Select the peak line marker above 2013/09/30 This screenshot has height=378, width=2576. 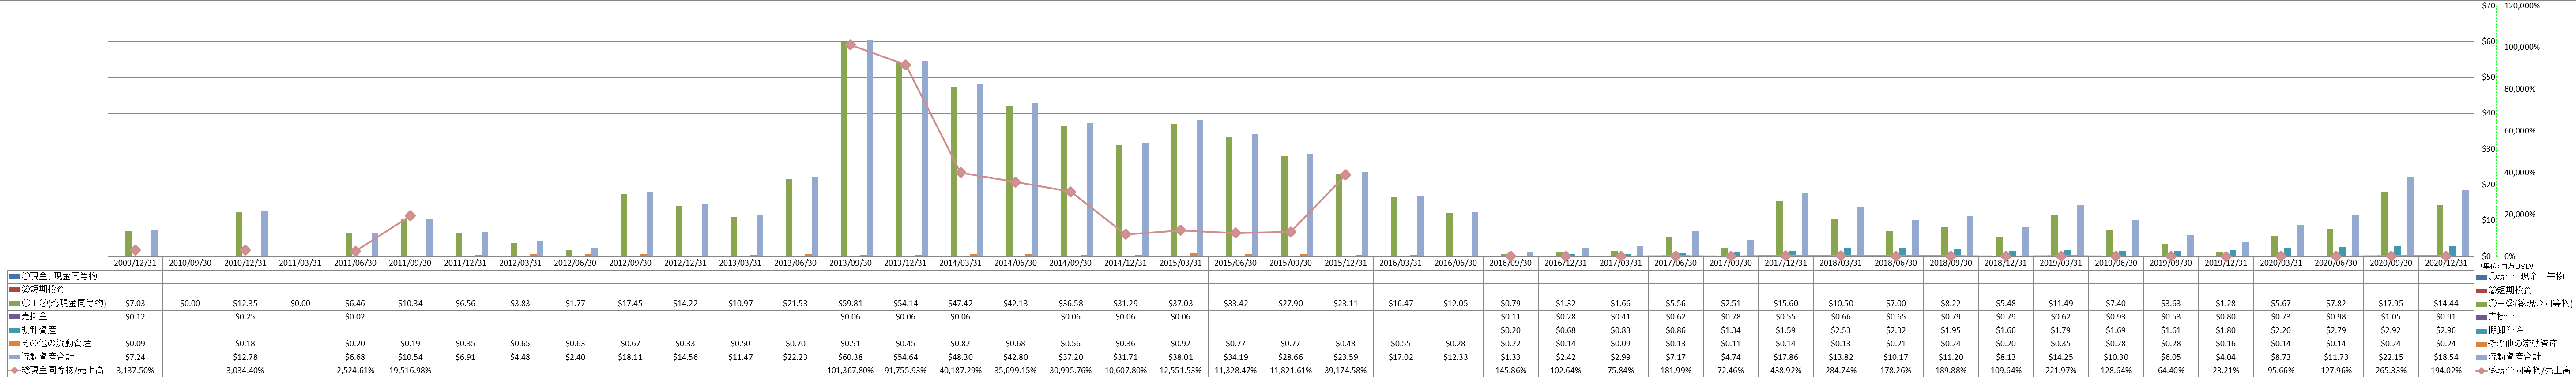[850, 45]
